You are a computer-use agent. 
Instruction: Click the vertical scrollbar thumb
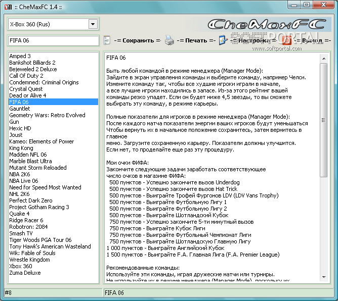click(x=324, y=120)
